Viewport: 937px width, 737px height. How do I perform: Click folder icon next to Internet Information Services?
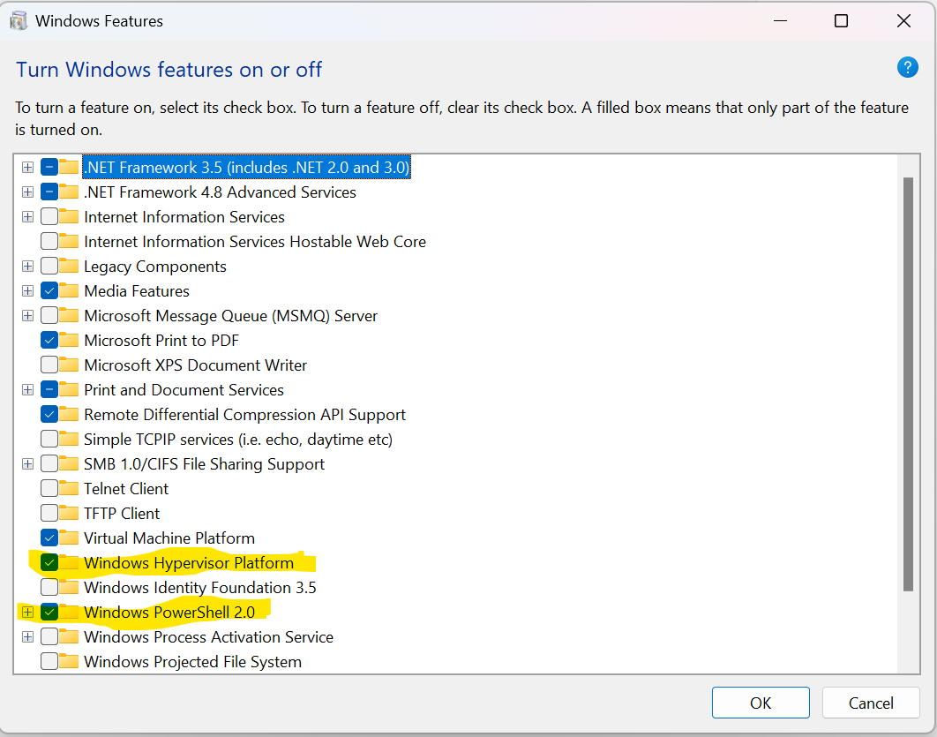[69, 216]
